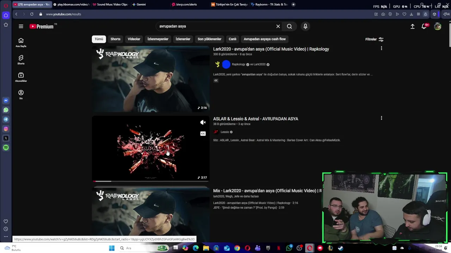This screenshot has height=253, width=451.
Task: Open Instagram in the Opera sidebar
Action: (x=6, y=129)
